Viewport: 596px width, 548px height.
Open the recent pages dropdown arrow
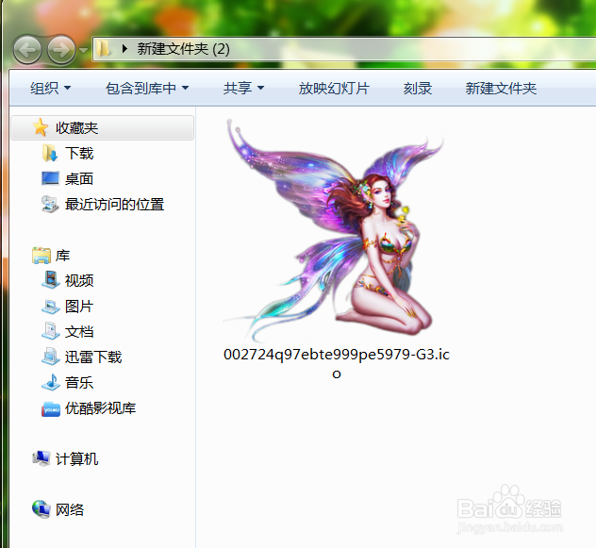point(83,50)
